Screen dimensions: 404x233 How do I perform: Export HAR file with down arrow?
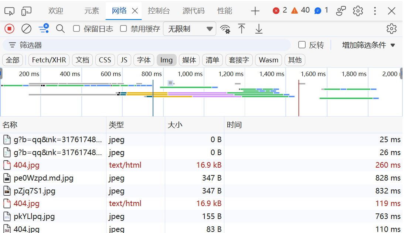coord(259,29)
